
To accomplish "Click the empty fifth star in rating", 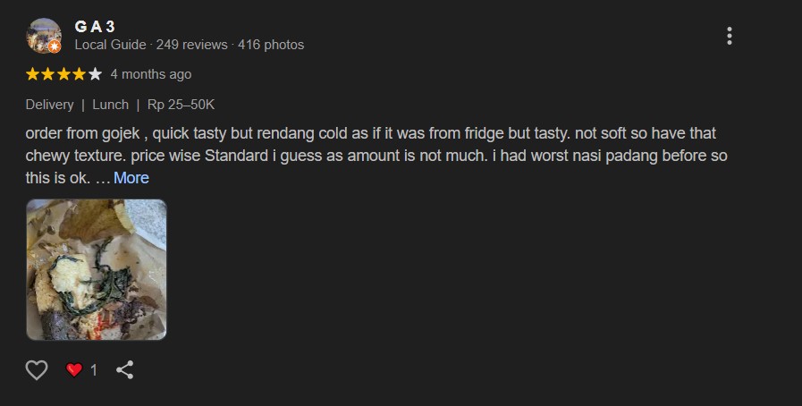I will [x=96, y=74].
